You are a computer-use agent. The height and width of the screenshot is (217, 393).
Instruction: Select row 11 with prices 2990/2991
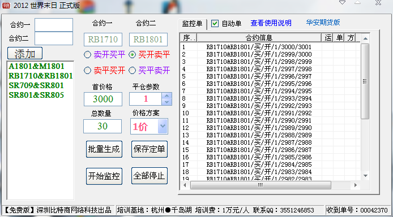(270, 120)
